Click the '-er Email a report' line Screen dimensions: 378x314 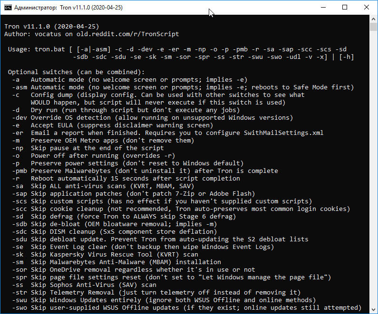168,133
